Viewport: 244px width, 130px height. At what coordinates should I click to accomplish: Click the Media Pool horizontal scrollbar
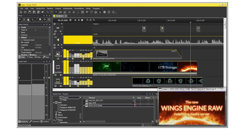click(x=95, y=122)
